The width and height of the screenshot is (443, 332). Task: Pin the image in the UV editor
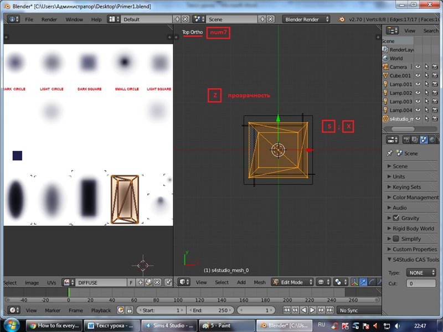tap(168, 282)
